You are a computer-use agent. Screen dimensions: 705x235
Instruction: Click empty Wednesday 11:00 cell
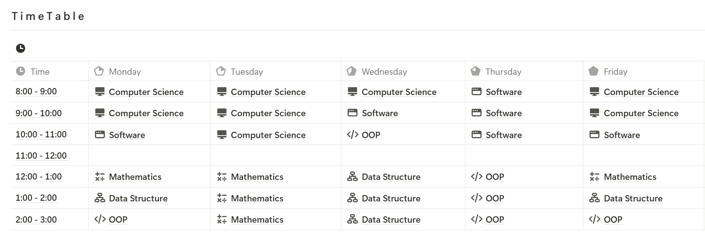point(403,156)
